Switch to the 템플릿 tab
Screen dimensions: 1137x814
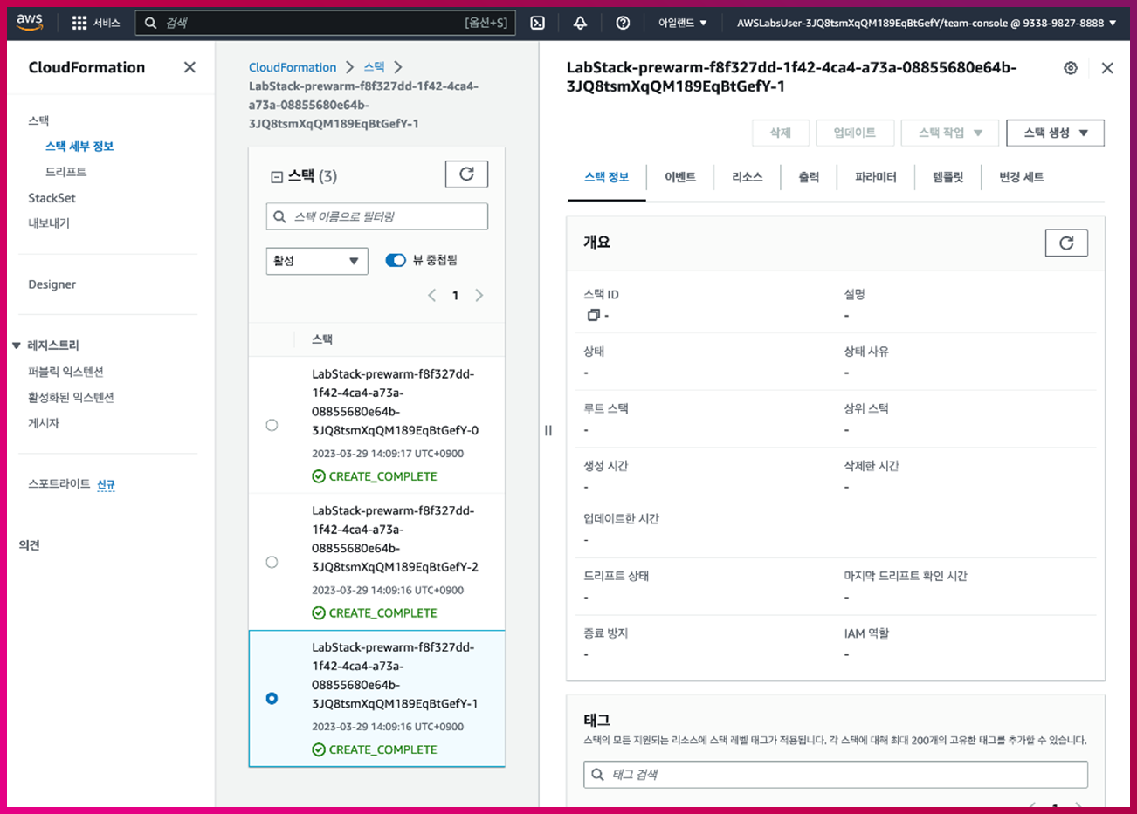click(947, 177)
